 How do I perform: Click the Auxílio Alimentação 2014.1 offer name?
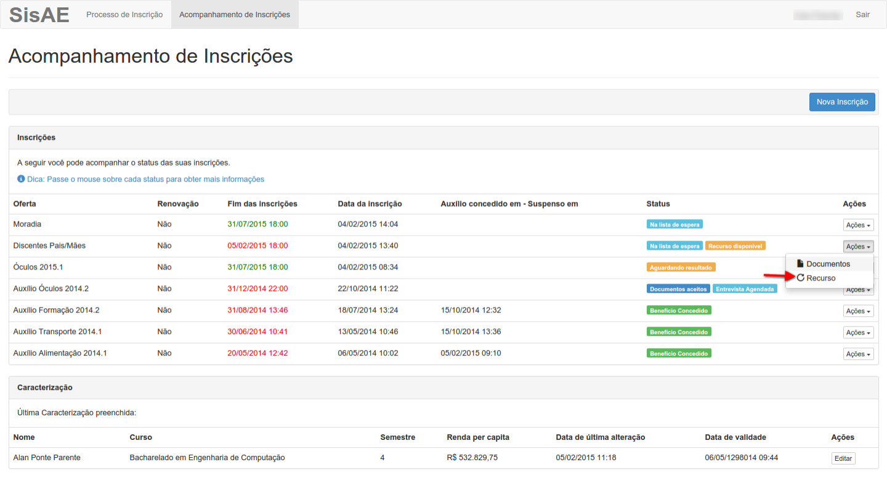60,353
